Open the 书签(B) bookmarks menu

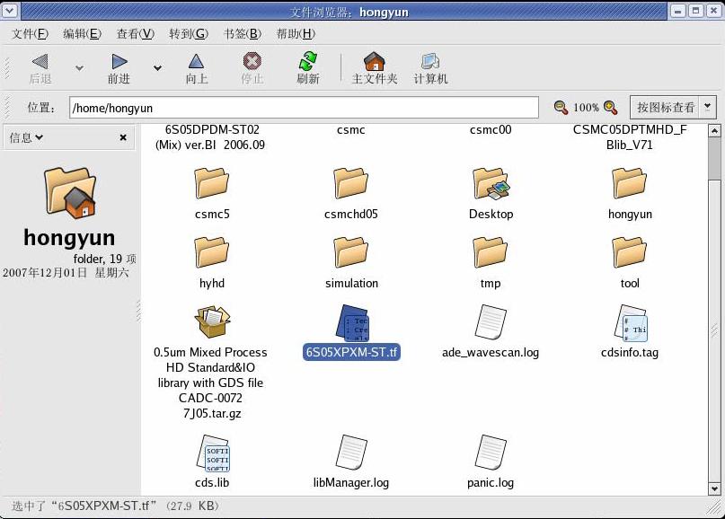[242, 34]
